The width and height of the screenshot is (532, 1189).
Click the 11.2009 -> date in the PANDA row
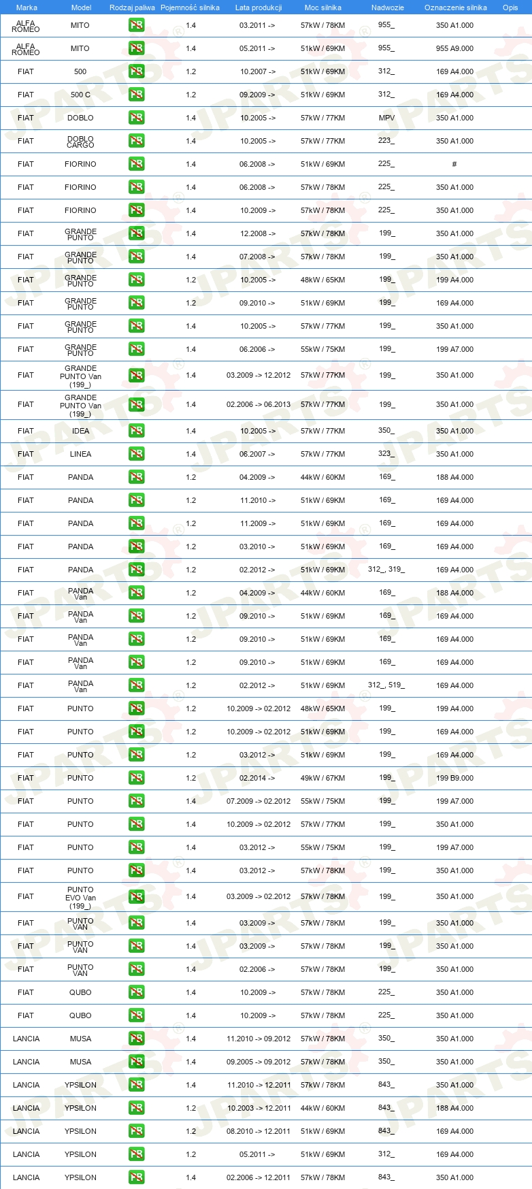click(258, 523)
